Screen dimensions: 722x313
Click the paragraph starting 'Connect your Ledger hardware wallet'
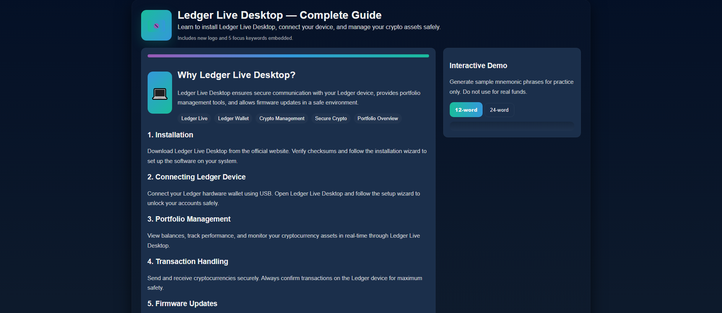coord(284,198)
